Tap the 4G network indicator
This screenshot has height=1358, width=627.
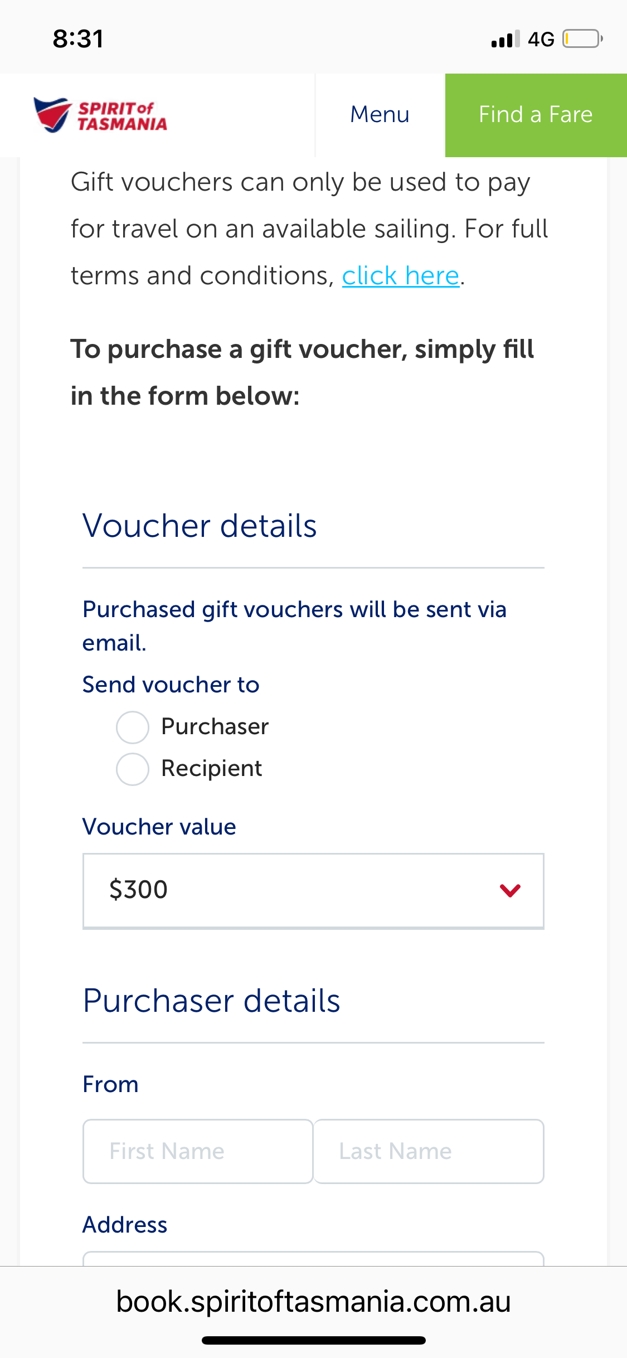(x=541, y=39)
